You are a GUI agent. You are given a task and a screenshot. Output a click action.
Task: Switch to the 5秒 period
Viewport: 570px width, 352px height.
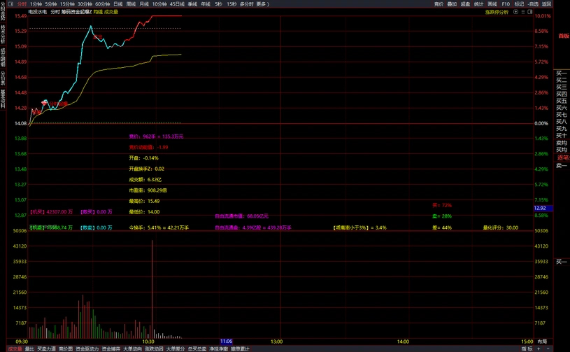click(218, 4)
